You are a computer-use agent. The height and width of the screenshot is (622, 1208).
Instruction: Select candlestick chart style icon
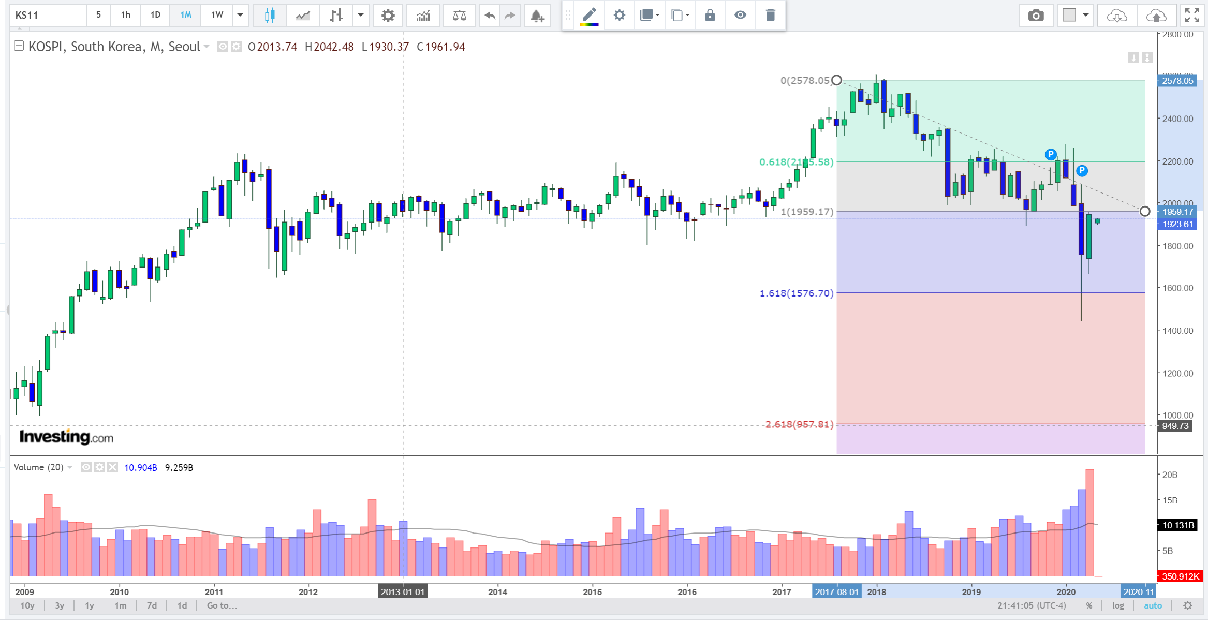tap(269, 16)
